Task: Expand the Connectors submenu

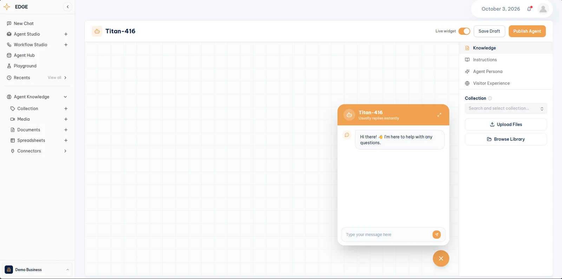Action: tap(65, 151)
